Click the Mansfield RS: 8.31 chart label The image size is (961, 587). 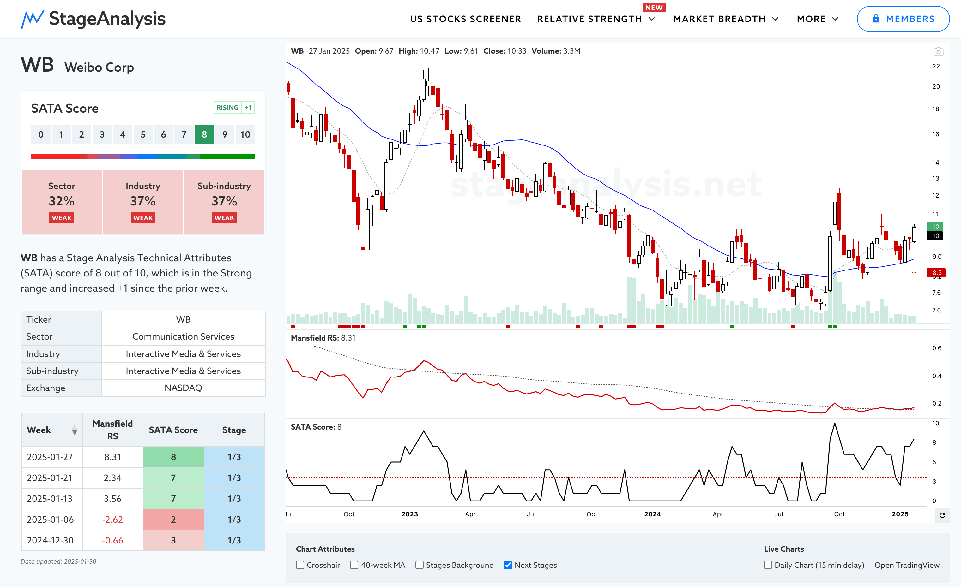coord(323,338)
